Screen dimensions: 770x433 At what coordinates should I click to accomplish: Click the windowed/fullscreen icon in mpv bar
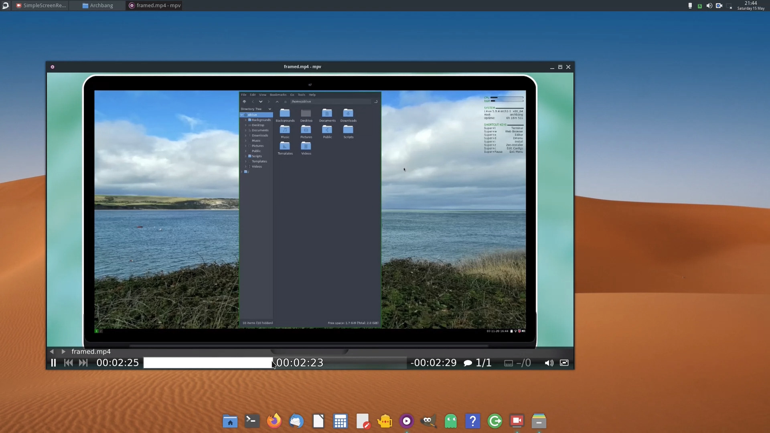[x=564, y=363]
